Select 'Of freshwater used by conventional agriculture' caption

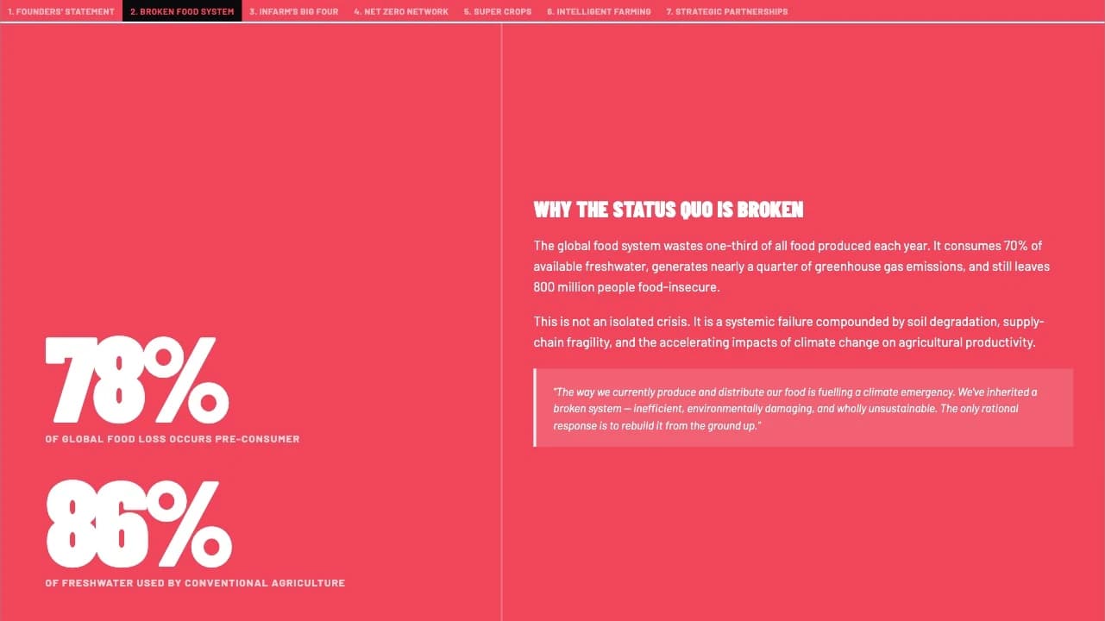(195, 583)
